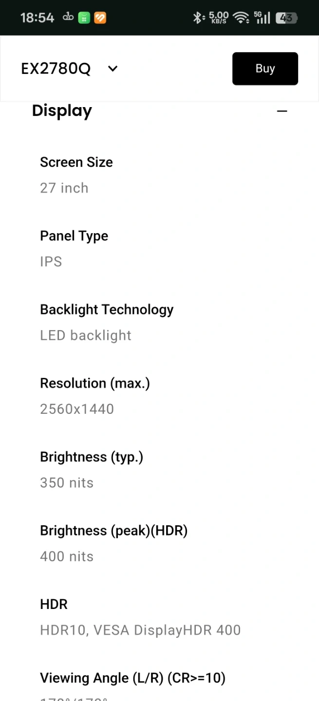
Task: Tap the Buy button
Action: (x=265, y=69)
